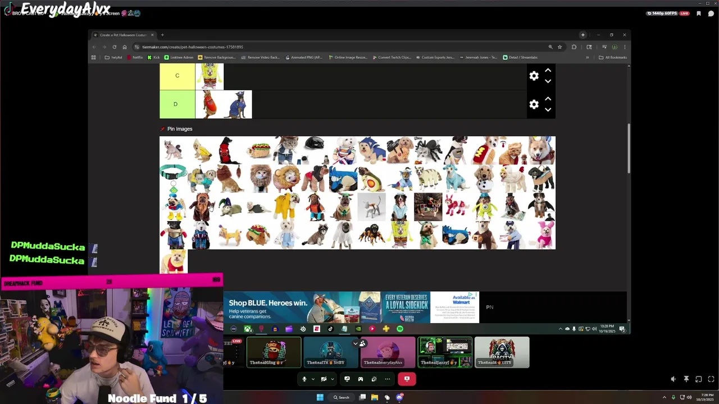Viewport: 719px width, 404px height.
Task: Pick the teal dog collar image
Action: (174, 179)
